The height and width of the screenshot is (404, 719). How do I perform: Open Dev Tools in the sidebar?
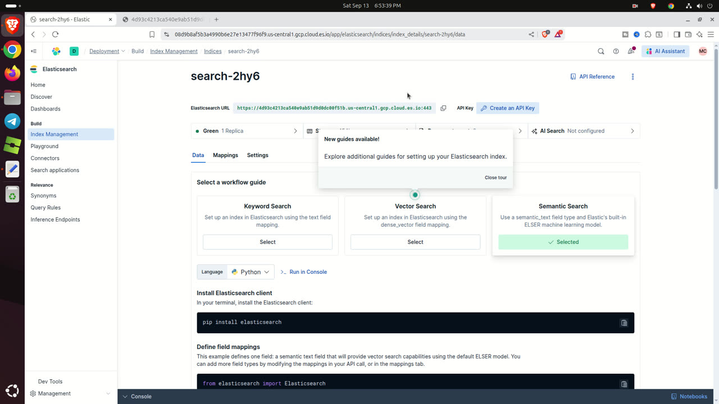click(x=50, y=382)
